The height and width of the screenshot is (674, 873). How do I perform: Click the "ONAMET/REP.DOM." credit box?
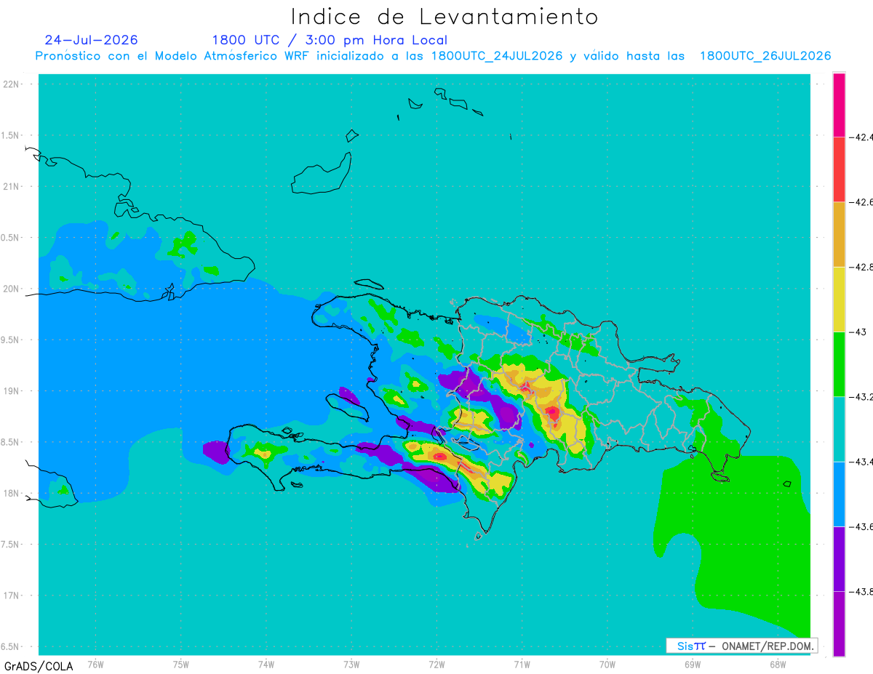point(742,646)
